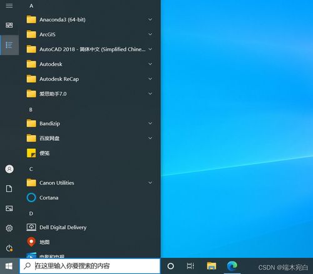Jump via section letter B header
Viewport: 313px width, 274px height.
click(31, 109)
